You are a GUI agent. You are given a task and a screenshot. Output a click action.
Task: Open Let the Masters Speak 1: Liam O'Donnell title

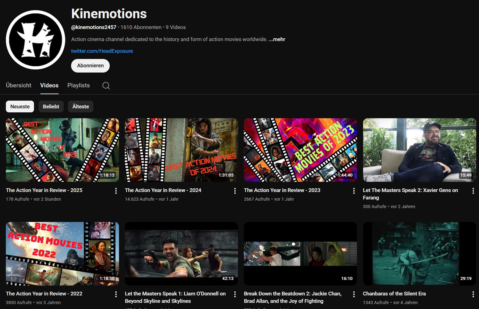pos(175,297)
